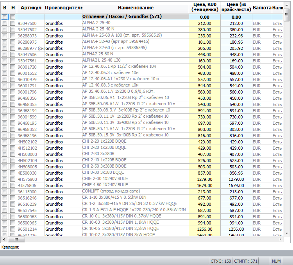Select CHI 2-50 3x380В BQQE name

(104, 166)
